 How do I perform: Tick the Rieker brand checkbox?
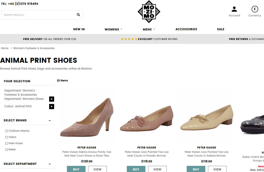[6, 150]
